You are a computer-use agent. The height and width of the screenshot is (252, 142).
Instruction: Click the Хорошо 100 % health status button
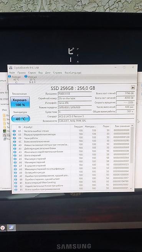click(20, 102)
